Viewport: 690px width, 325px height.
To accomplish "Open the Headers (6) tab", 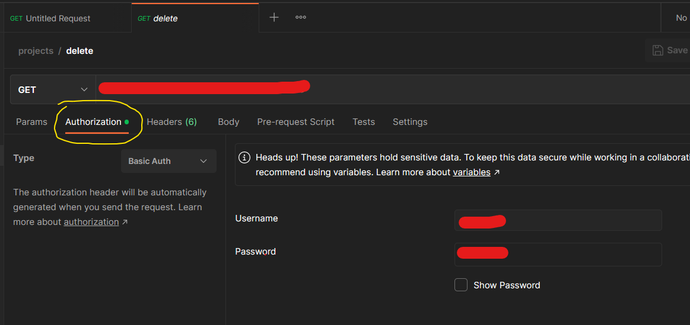I will point(171,122).
